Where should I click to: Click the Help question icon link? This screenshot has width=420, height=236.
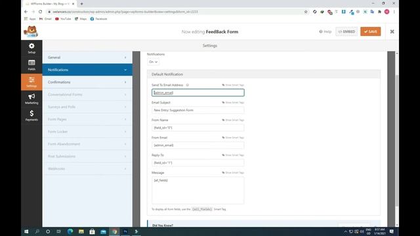pos(325,31)
